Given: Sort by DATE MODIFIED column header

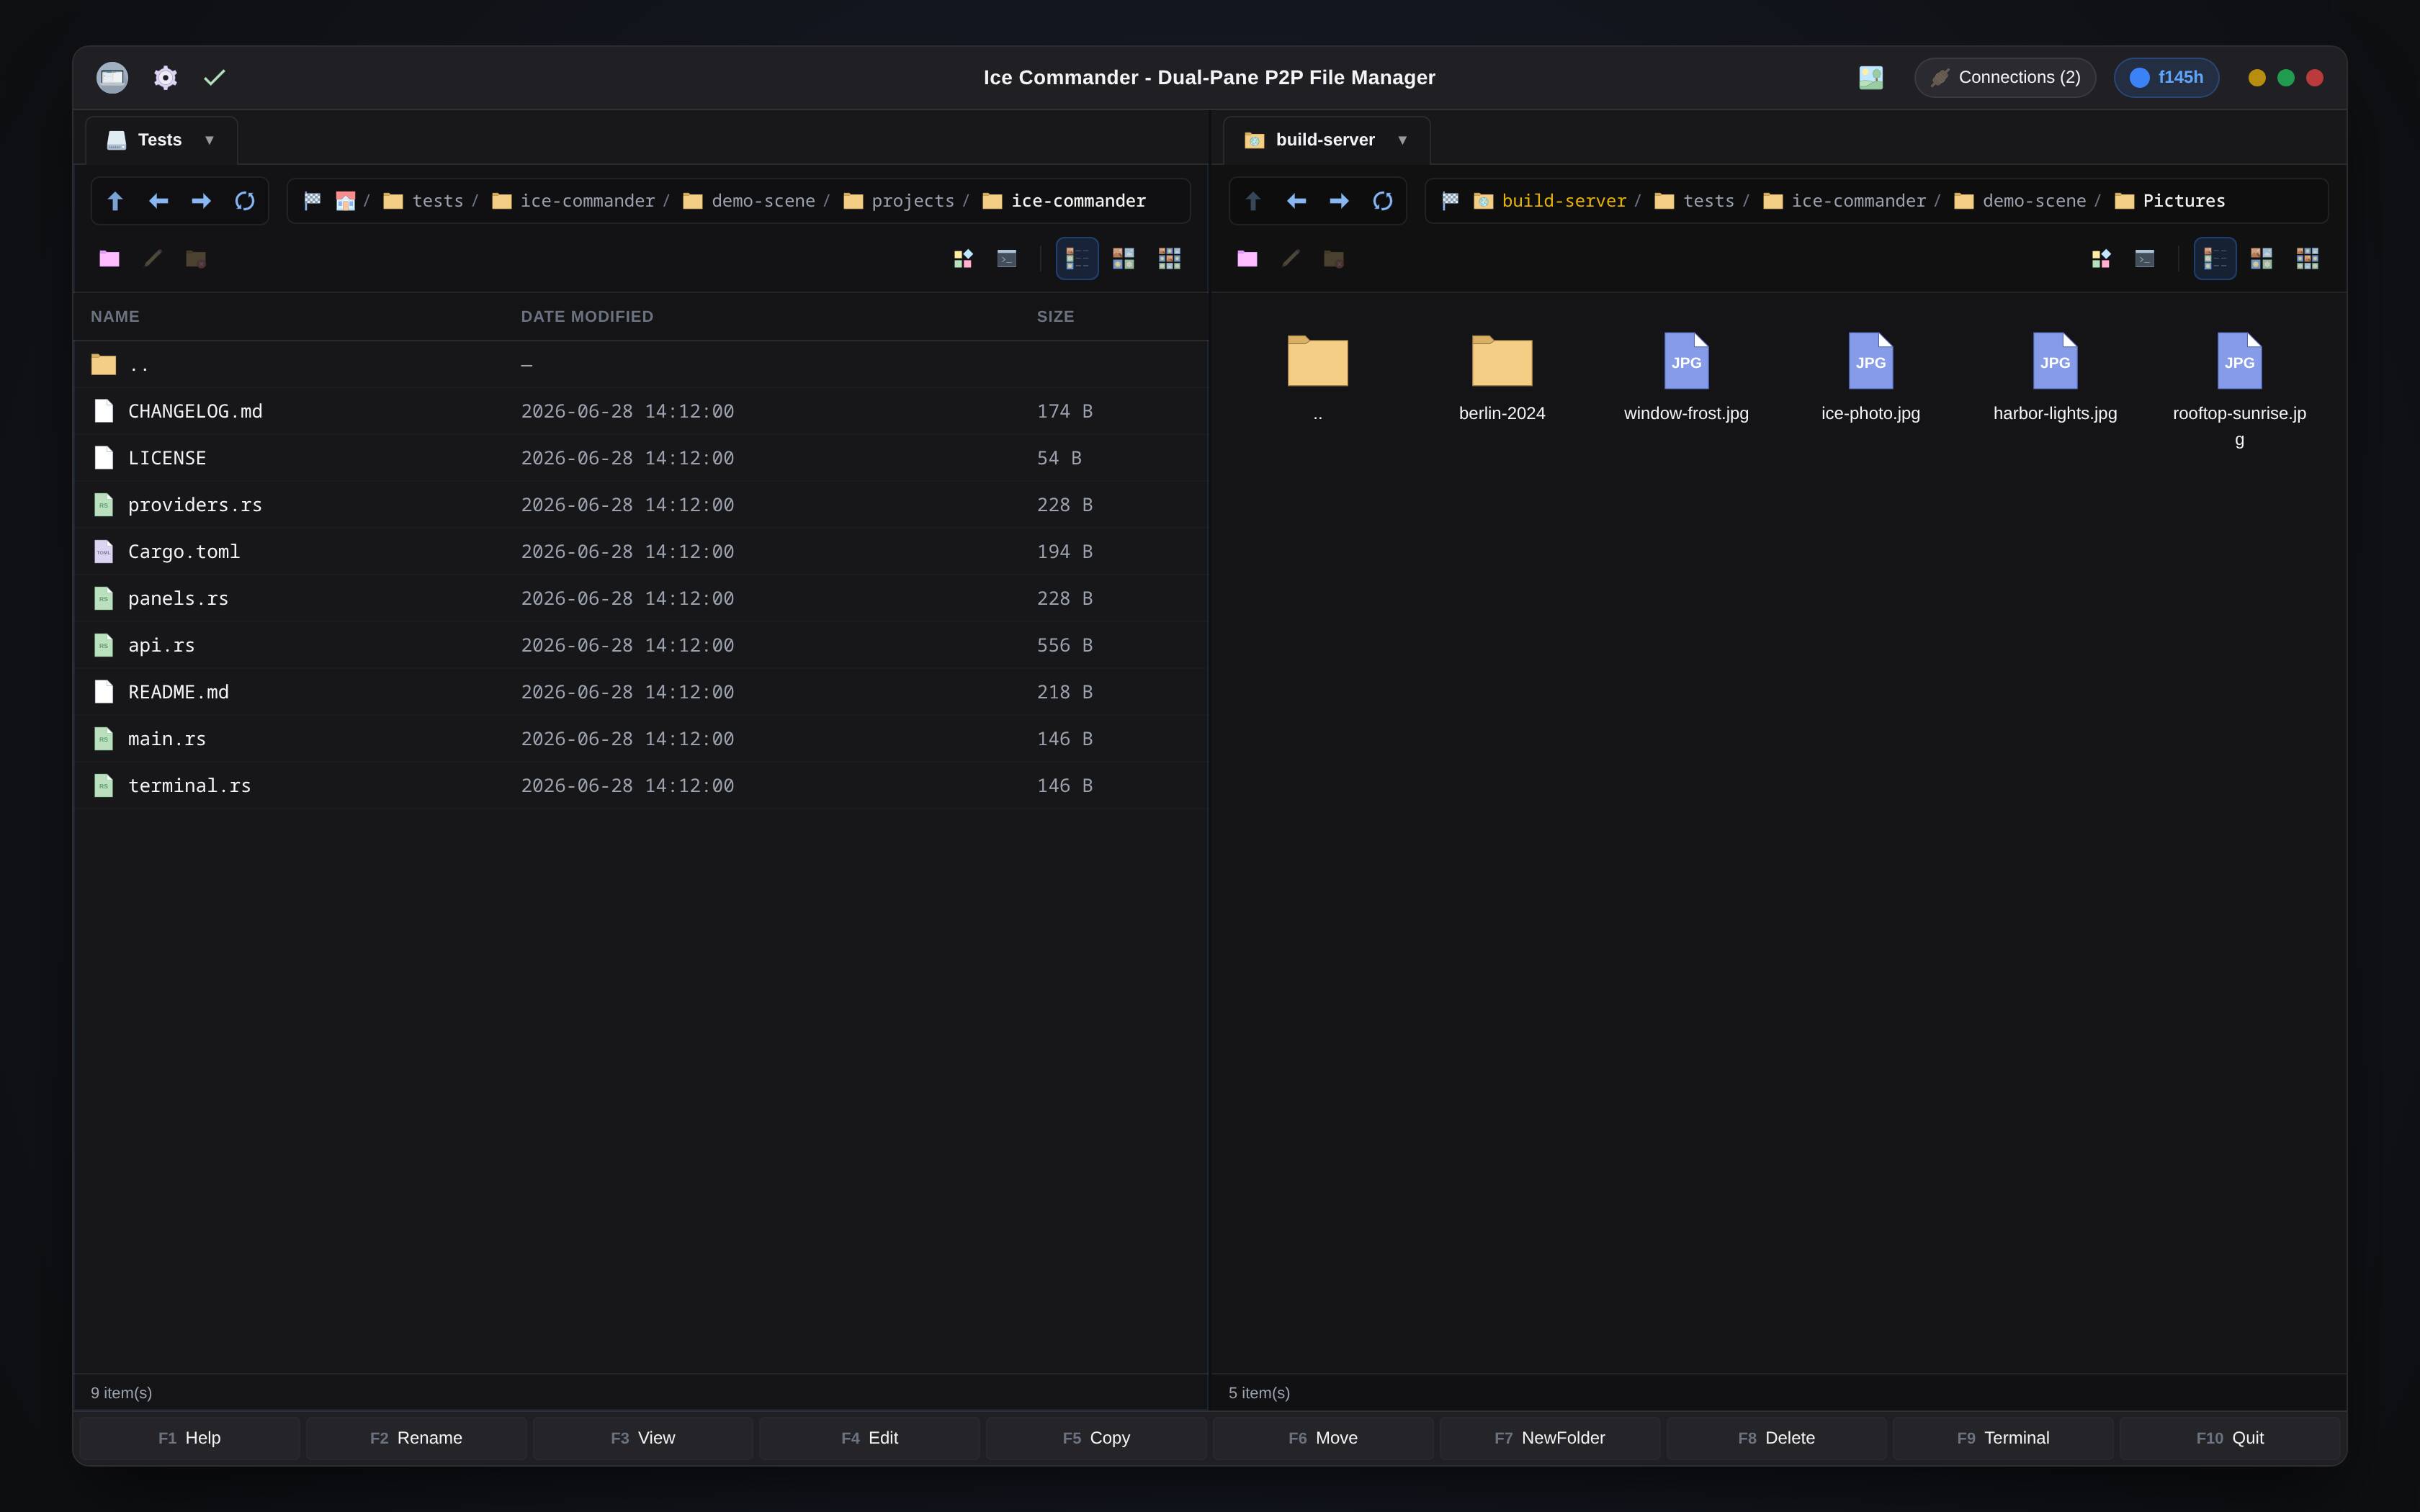Looking at the screenshot, I should click(587, 316).
